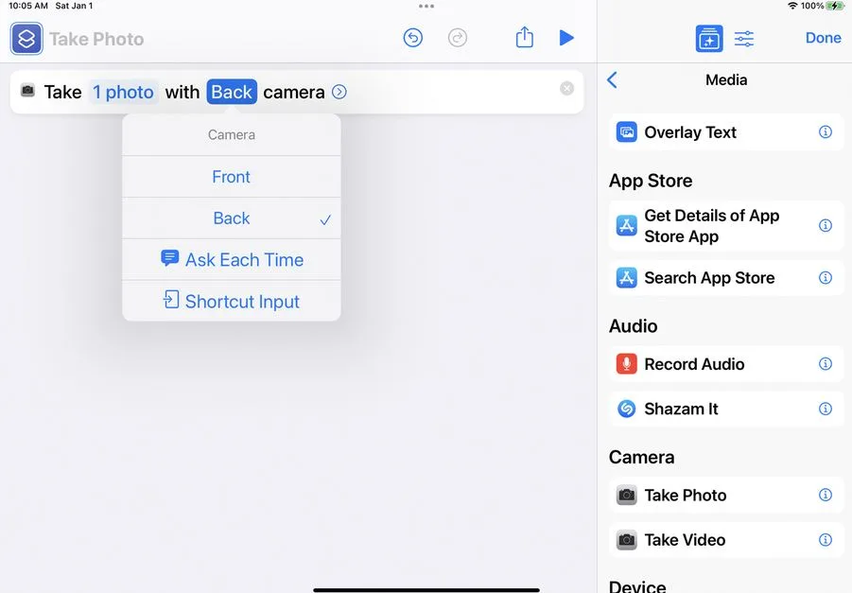
Task: Tap the three-dot multitasking indicator at top
Action: point(426,6)
